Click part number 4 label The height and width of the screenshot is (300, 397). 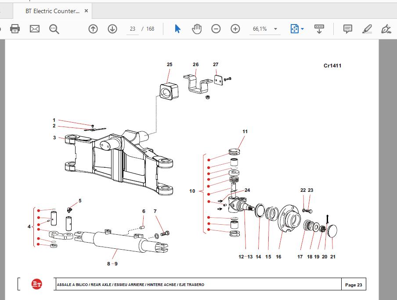point(29,226)
